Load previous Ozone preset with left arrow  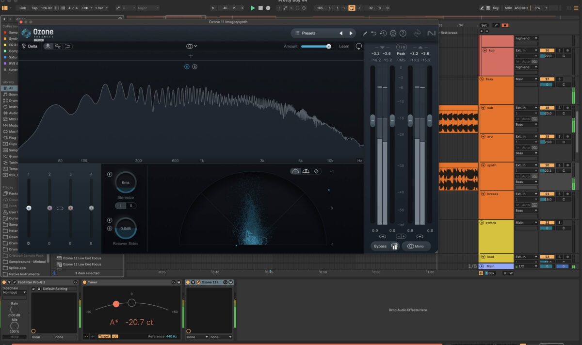(x=340, y=33)
